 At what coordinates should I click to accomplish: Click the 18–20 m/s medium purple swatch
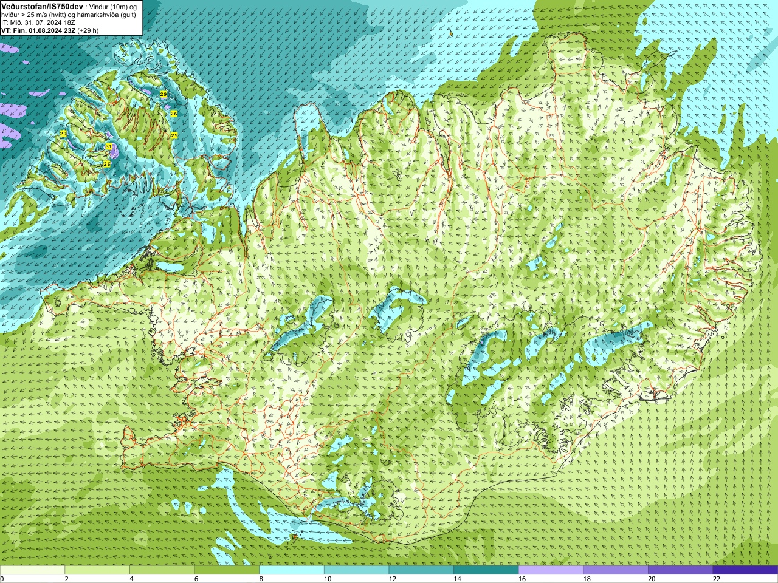point(616,570)
